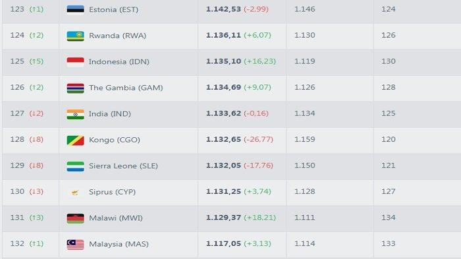Click the Malaysia flag icon

[x=75, y=245]
